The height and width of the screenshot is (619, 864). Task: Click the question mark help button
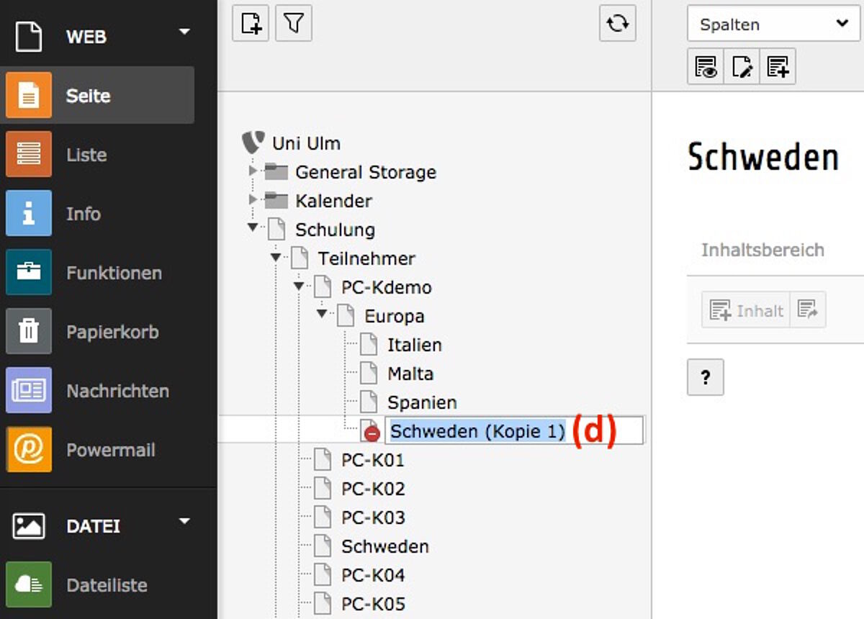coord(706,377)
